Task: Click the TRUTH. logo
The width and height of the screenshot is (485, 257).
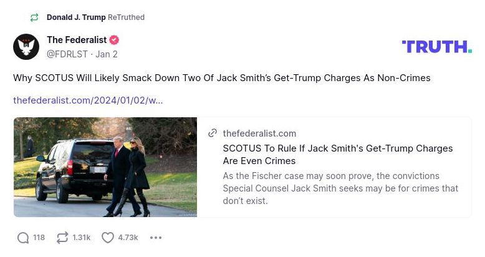Action: (436, 47)
